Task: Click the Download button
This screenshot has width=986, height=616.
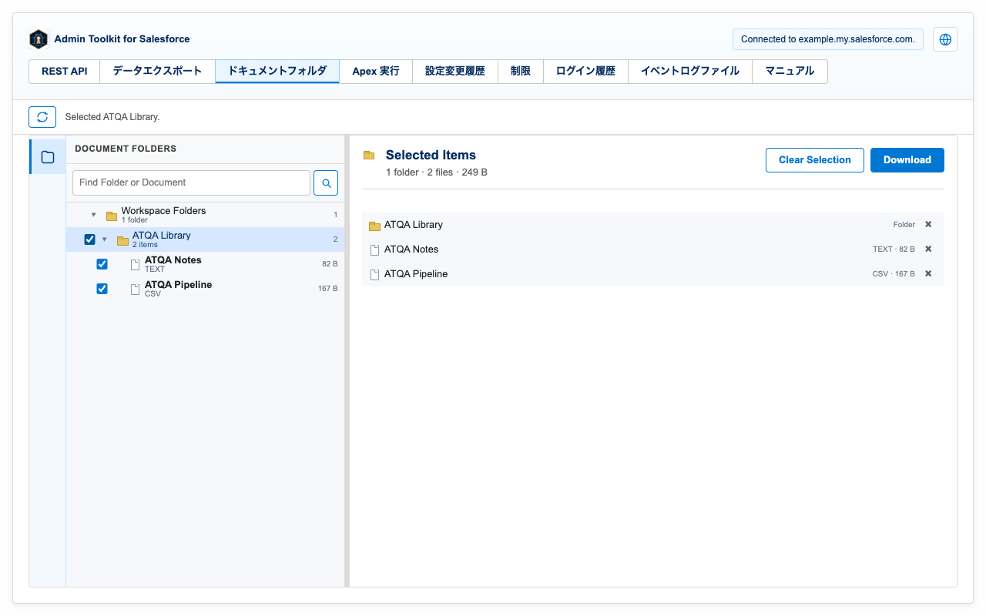Action: pos(907,160)
